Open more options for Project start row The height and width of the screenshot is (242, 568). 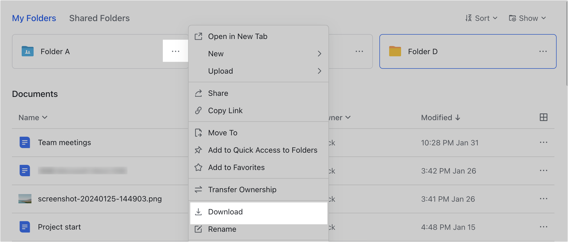click(x=543, y=227)
